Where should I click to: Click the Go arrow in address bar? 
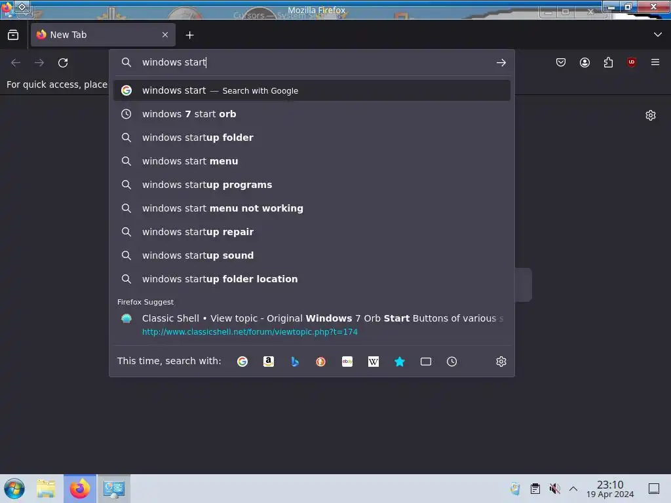[x=501, y=62]
